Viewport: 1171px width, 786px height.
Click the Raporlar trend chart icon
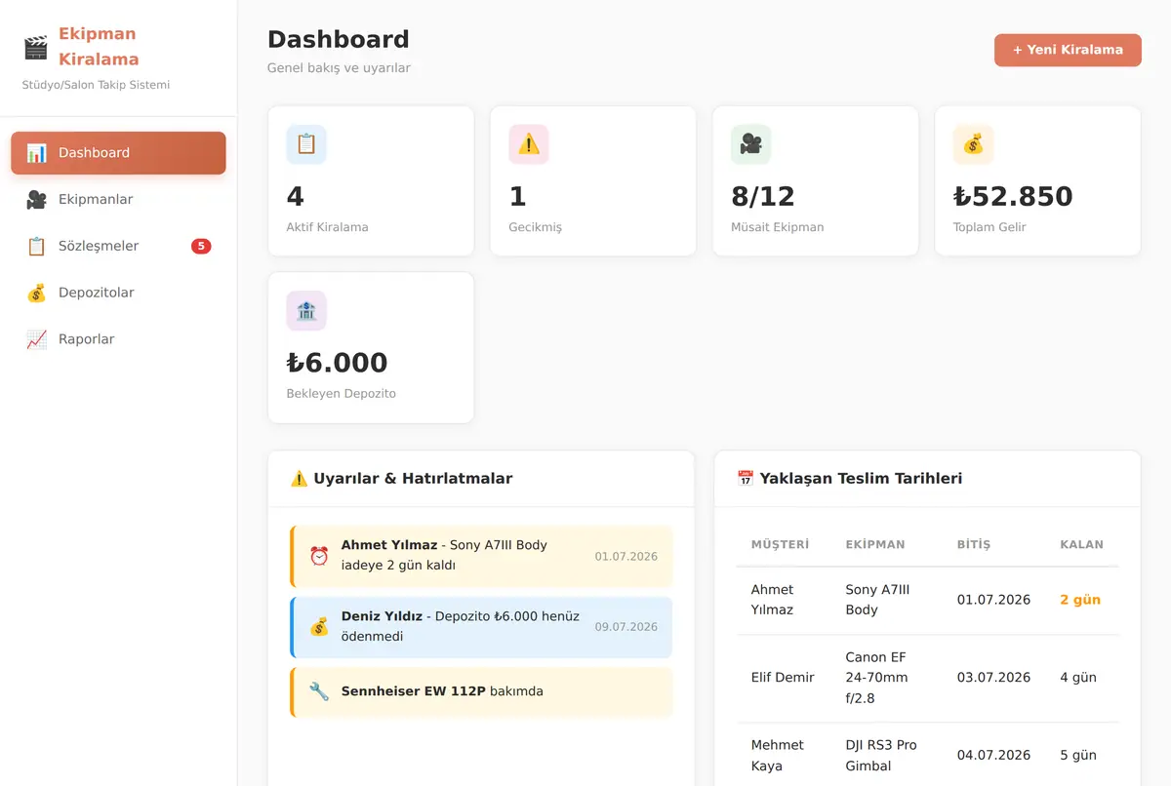pyautogui.click(x=36, y=339)
